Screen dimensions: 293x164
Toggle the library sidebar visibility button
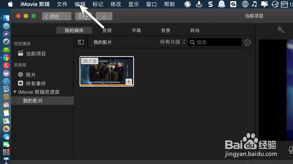click(81, 42)
